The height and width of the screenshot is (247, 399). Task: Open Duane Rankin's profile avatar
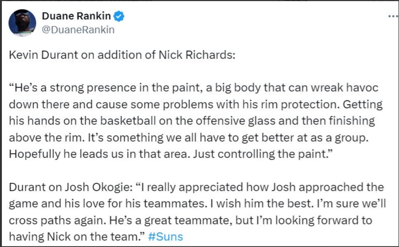[22, 23]
